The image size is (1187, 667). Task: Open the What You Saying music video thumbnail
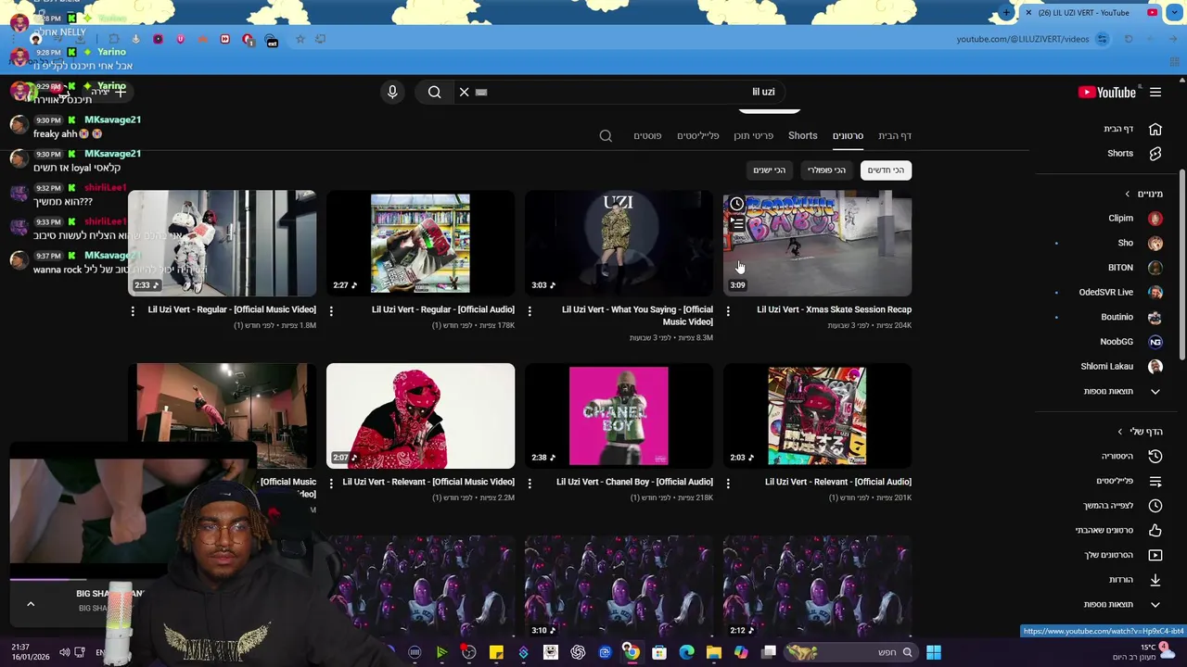(x=619, y=244)
